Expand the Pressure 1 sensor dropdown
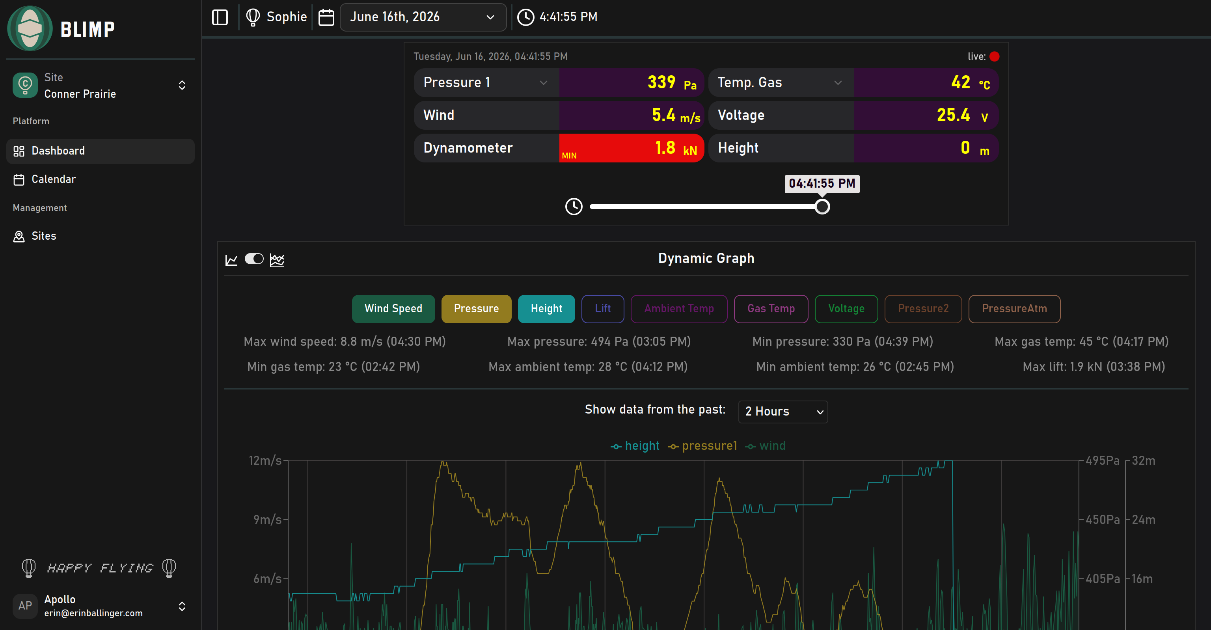 [x=486, y=83]
